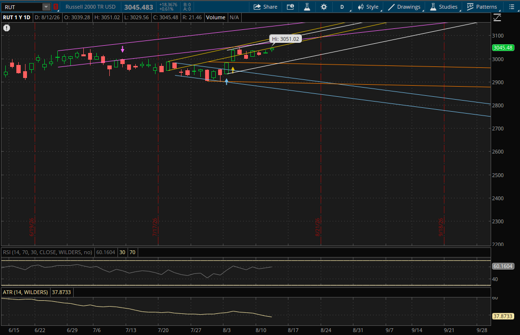This screenshot has width=520, height=335.
Task: Open chart settings gear icon
Action: pos(324,7)
